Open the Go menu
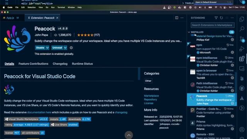The image size is (247, 139). (x=47, y=7)
